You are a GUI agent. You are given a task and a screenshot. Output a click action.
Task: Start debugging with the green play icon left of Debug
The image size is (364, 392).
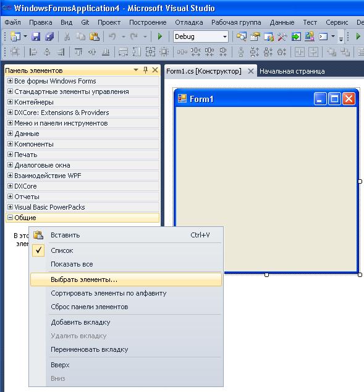(160, 36)
